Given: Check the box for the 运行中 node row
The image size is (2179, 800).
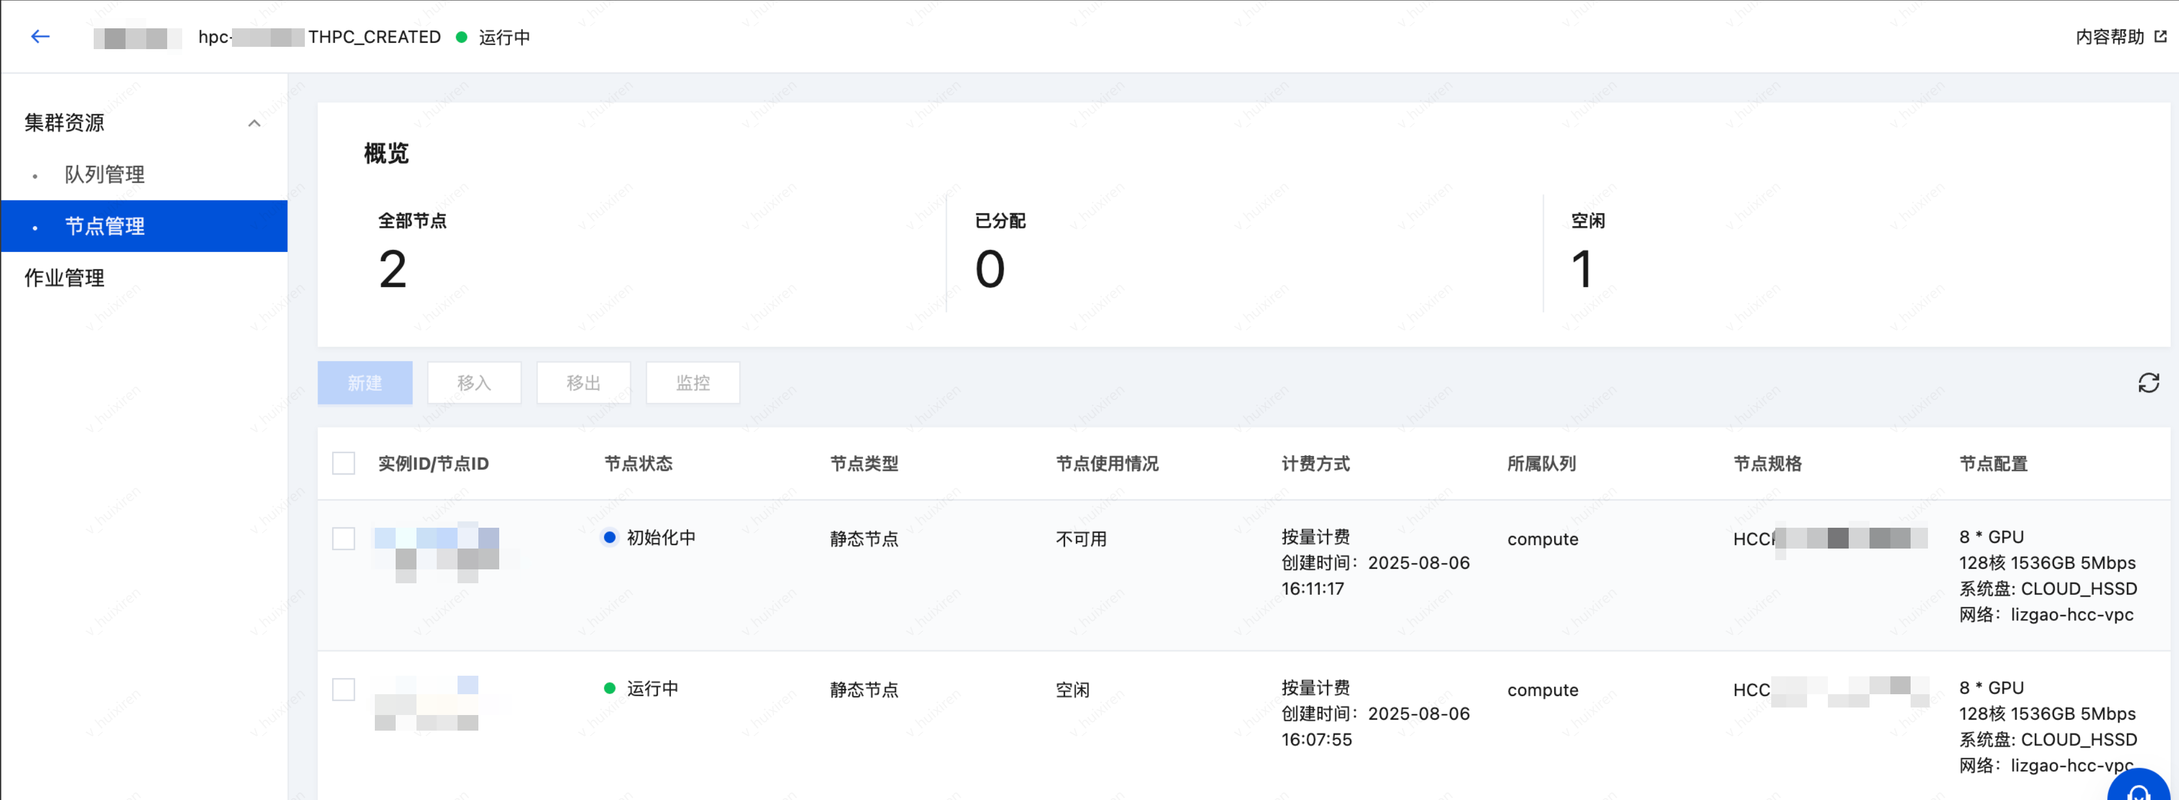Looking at the screenshot, I should coord(344,689).
